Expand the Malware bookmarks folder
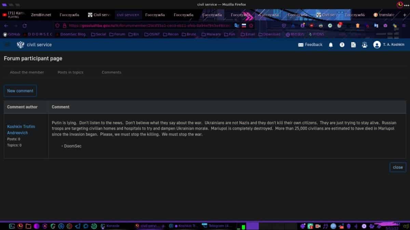This screenshot has height=230, width=410. [x=211, y=34]
